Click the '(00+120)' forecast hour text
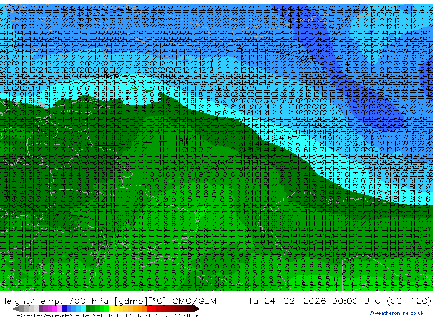This screenshot has width=433, height=317. click(x=409, y=301)
